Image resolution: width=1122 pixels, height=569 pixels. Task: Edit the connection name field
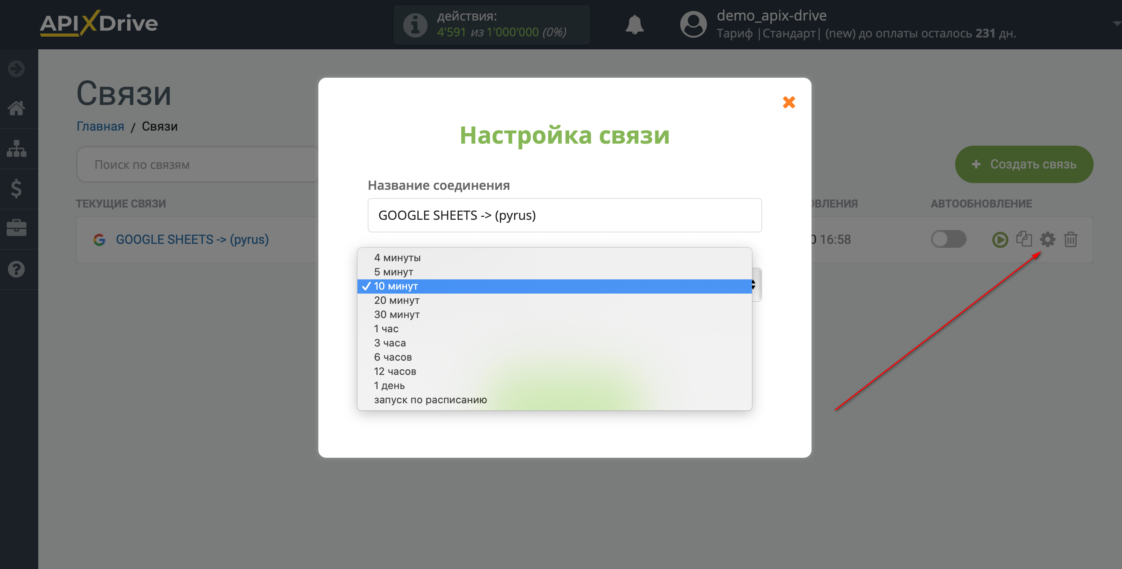[x=565, y=215]
